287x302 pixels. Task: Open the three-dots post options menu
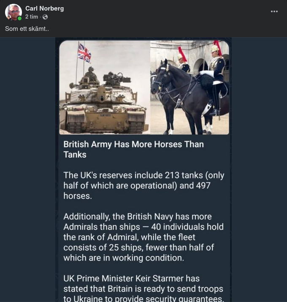(274, 11)
